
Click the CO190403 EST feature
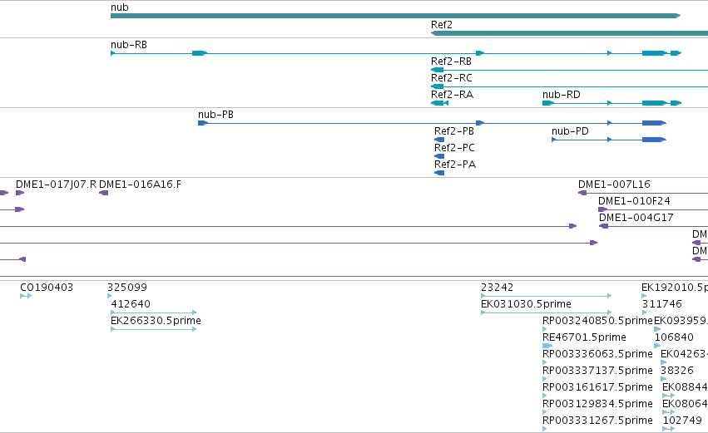pos(26,296)
